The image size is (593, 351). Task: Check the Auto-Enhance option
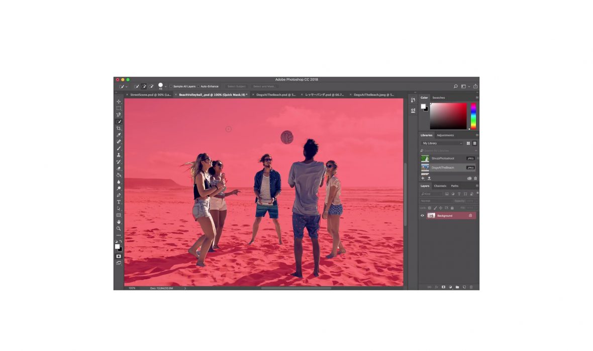(x=199, y=86)
